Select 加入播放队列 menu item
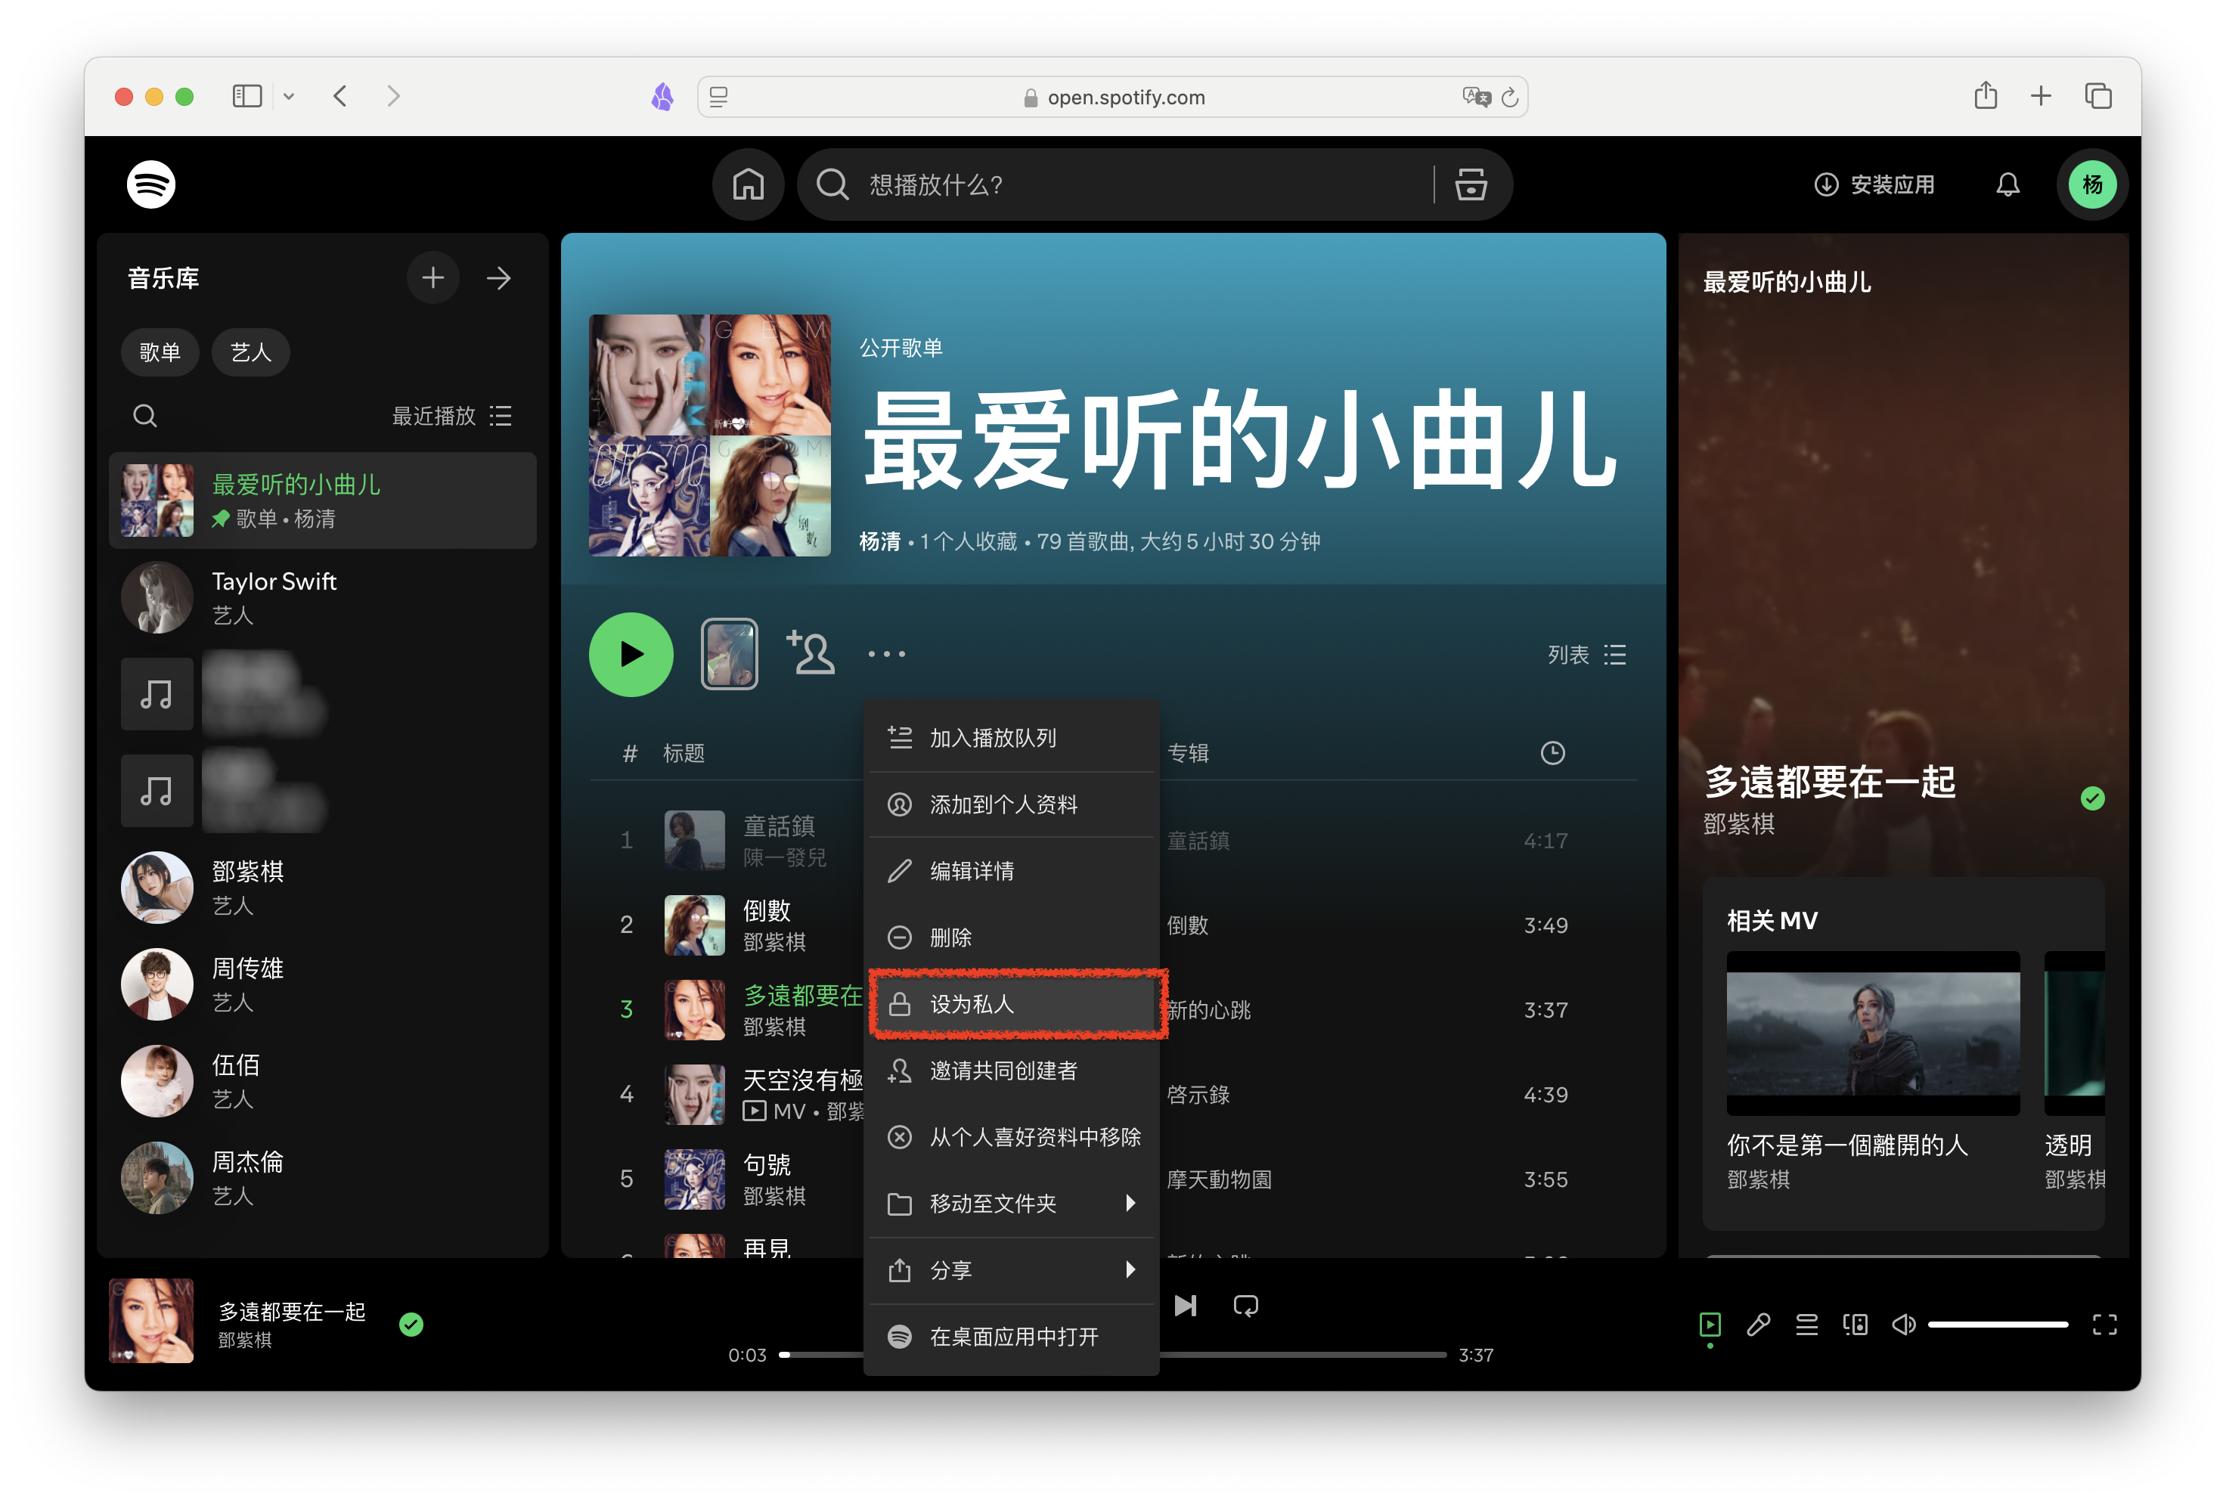The height and width of the screenshot is (1503, 2226). 1012,738
